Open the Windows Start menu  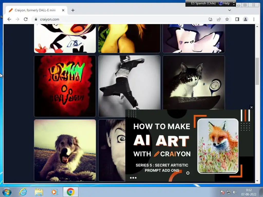coord(7,192)
